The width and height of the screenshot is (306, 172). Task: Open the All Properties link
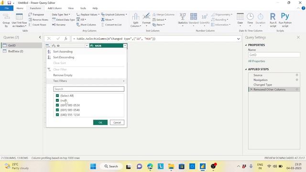tap(256, 61)
